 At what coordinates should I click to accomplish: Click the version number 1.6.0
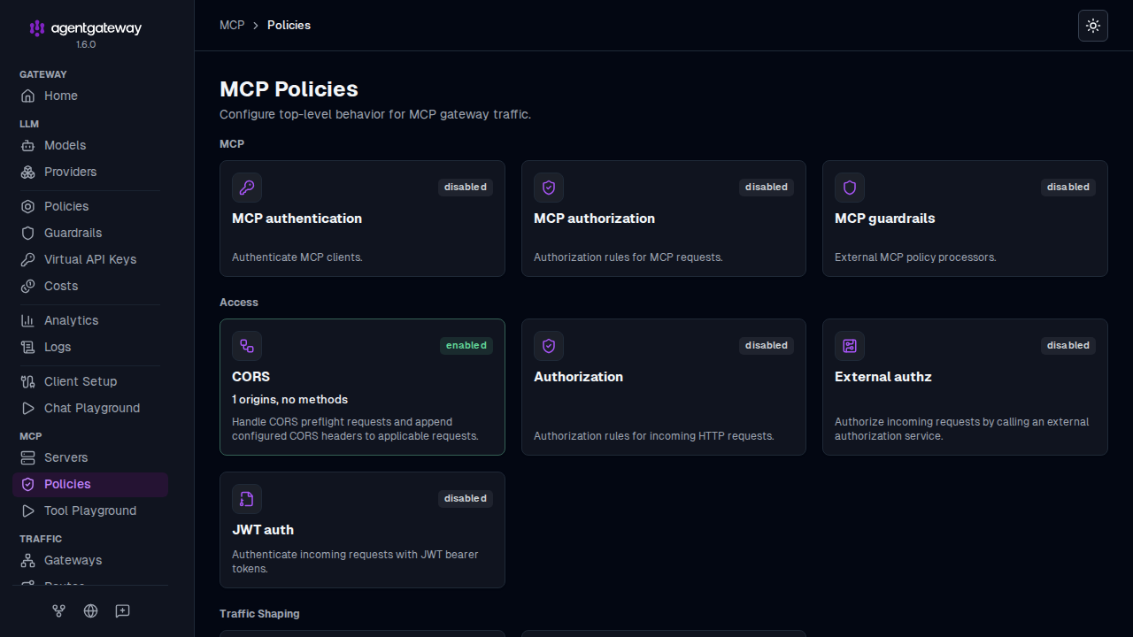[86, 44]
